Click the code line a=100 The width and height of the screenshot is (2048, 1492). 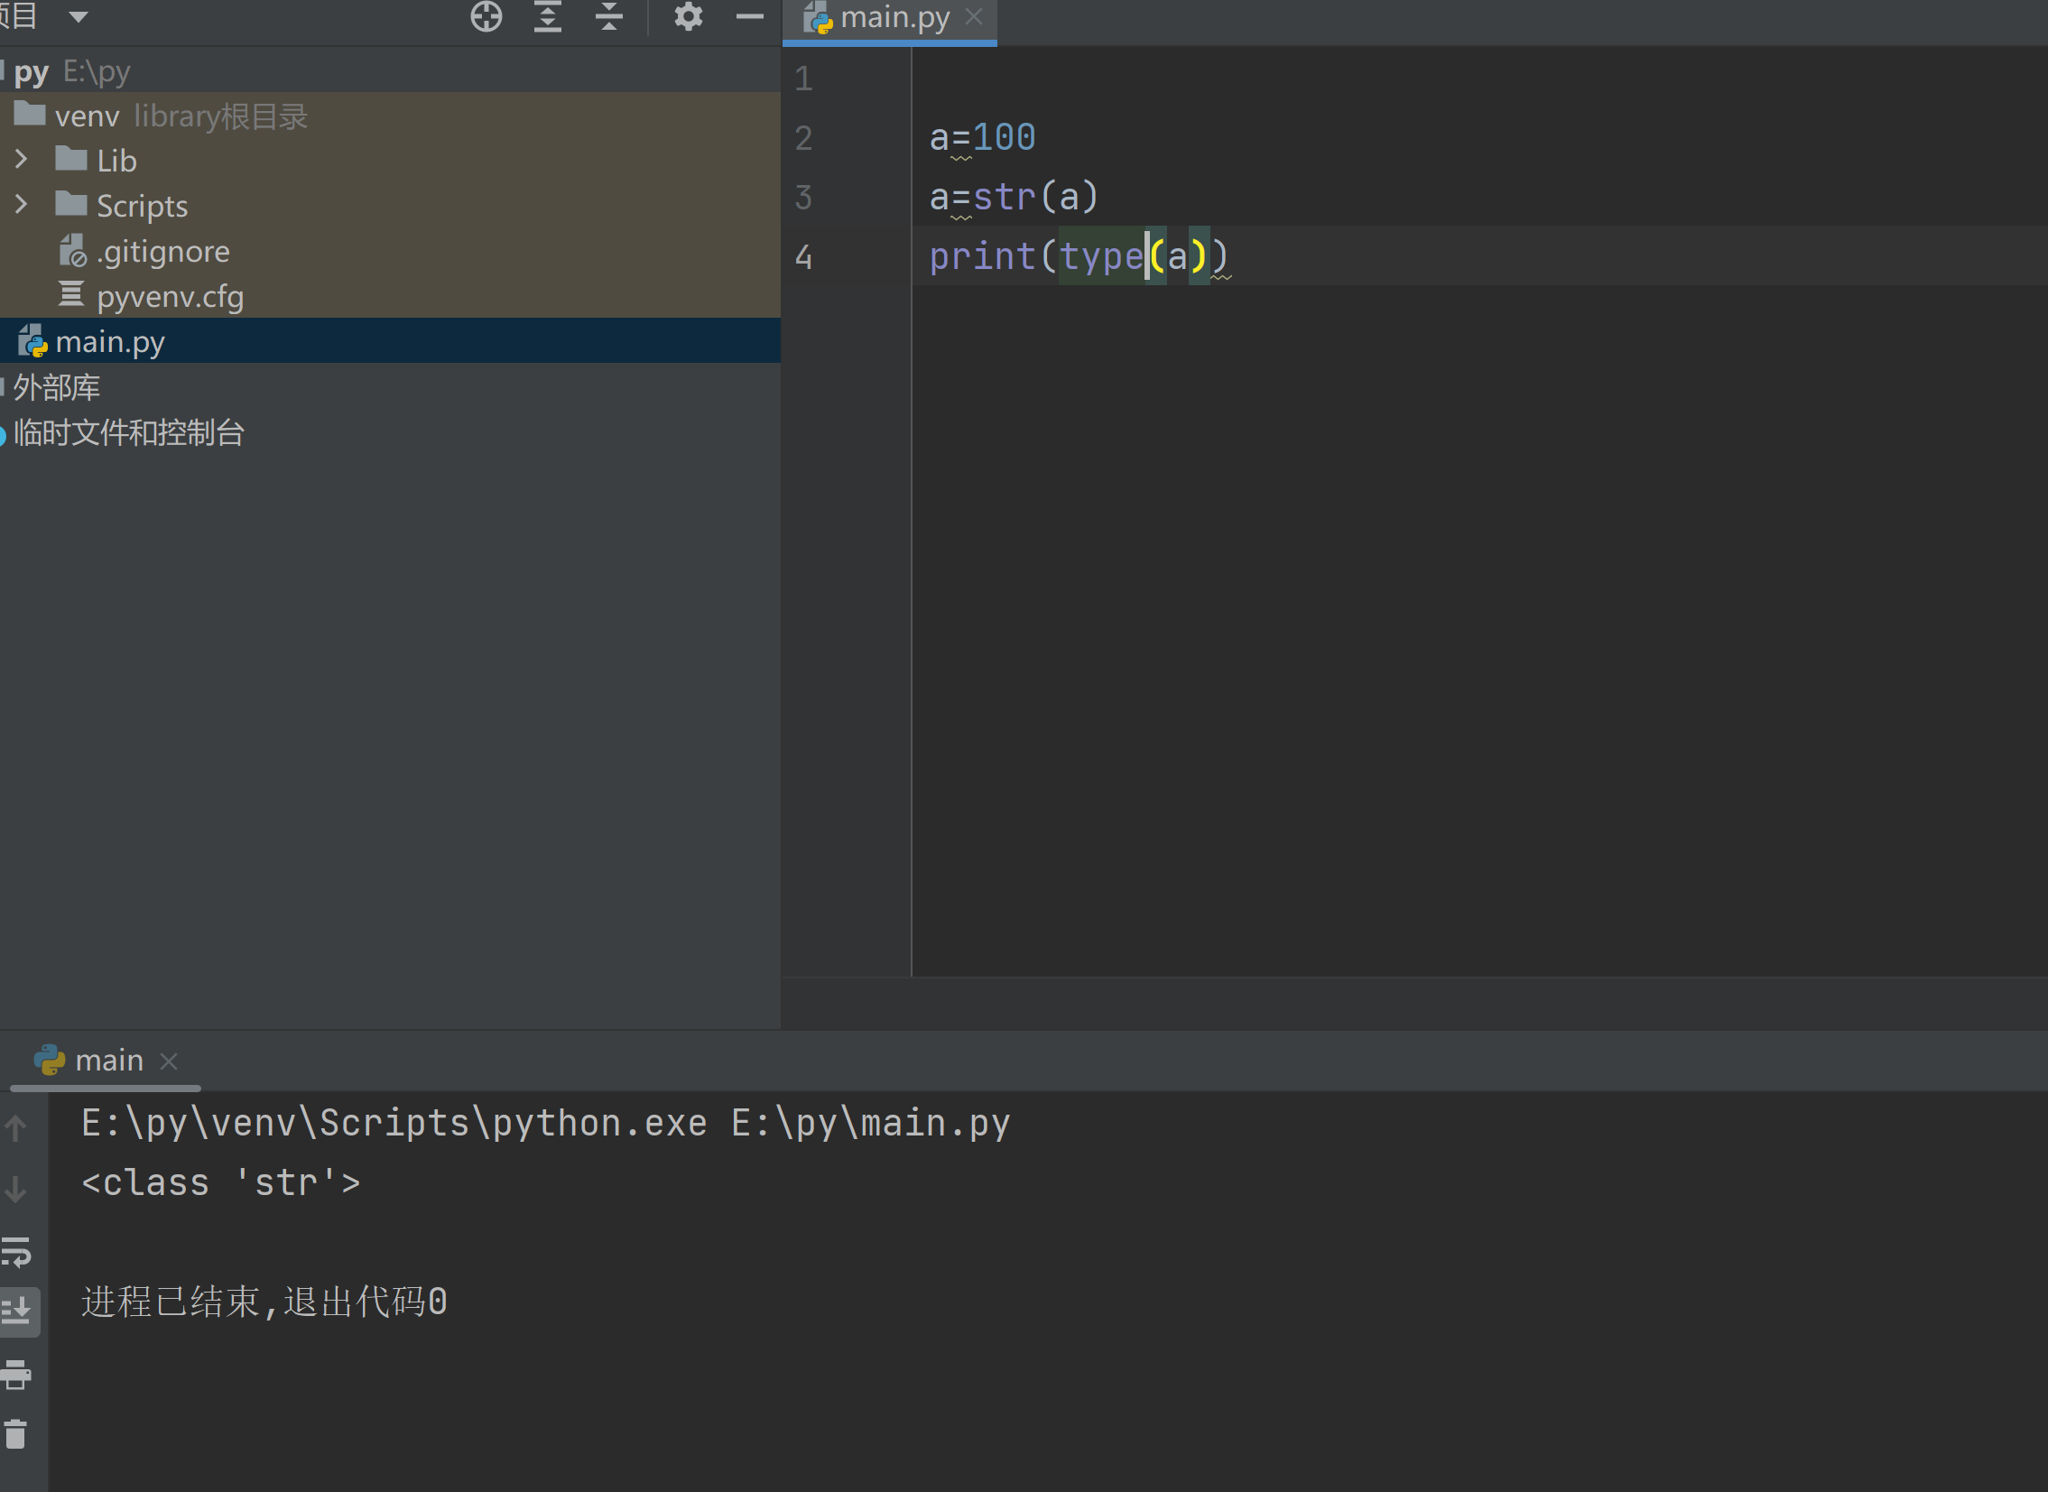[x=982, y=137]
